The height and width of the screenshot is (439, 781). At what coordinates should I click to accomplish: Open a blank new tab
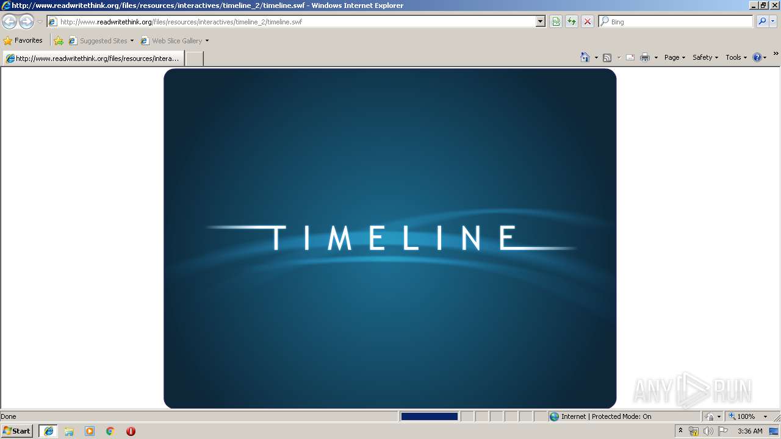194,59
